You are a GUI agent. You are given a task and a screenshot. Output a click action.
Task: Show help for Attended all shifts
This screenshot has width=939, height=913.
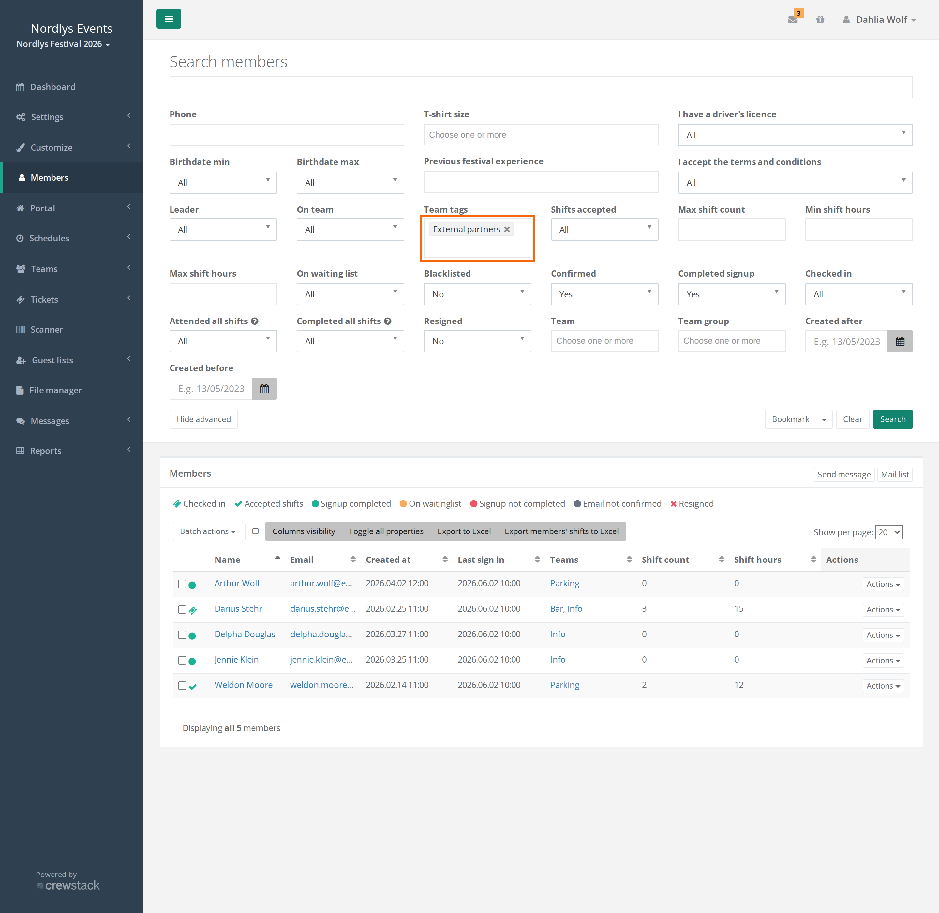click(x=255, y=321)
